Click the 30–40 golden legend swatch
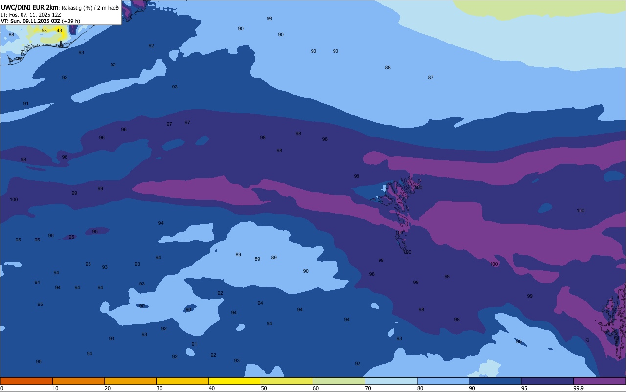Image resolution: width=626 pixels, height=392 pixels. (x=182, y=381)
